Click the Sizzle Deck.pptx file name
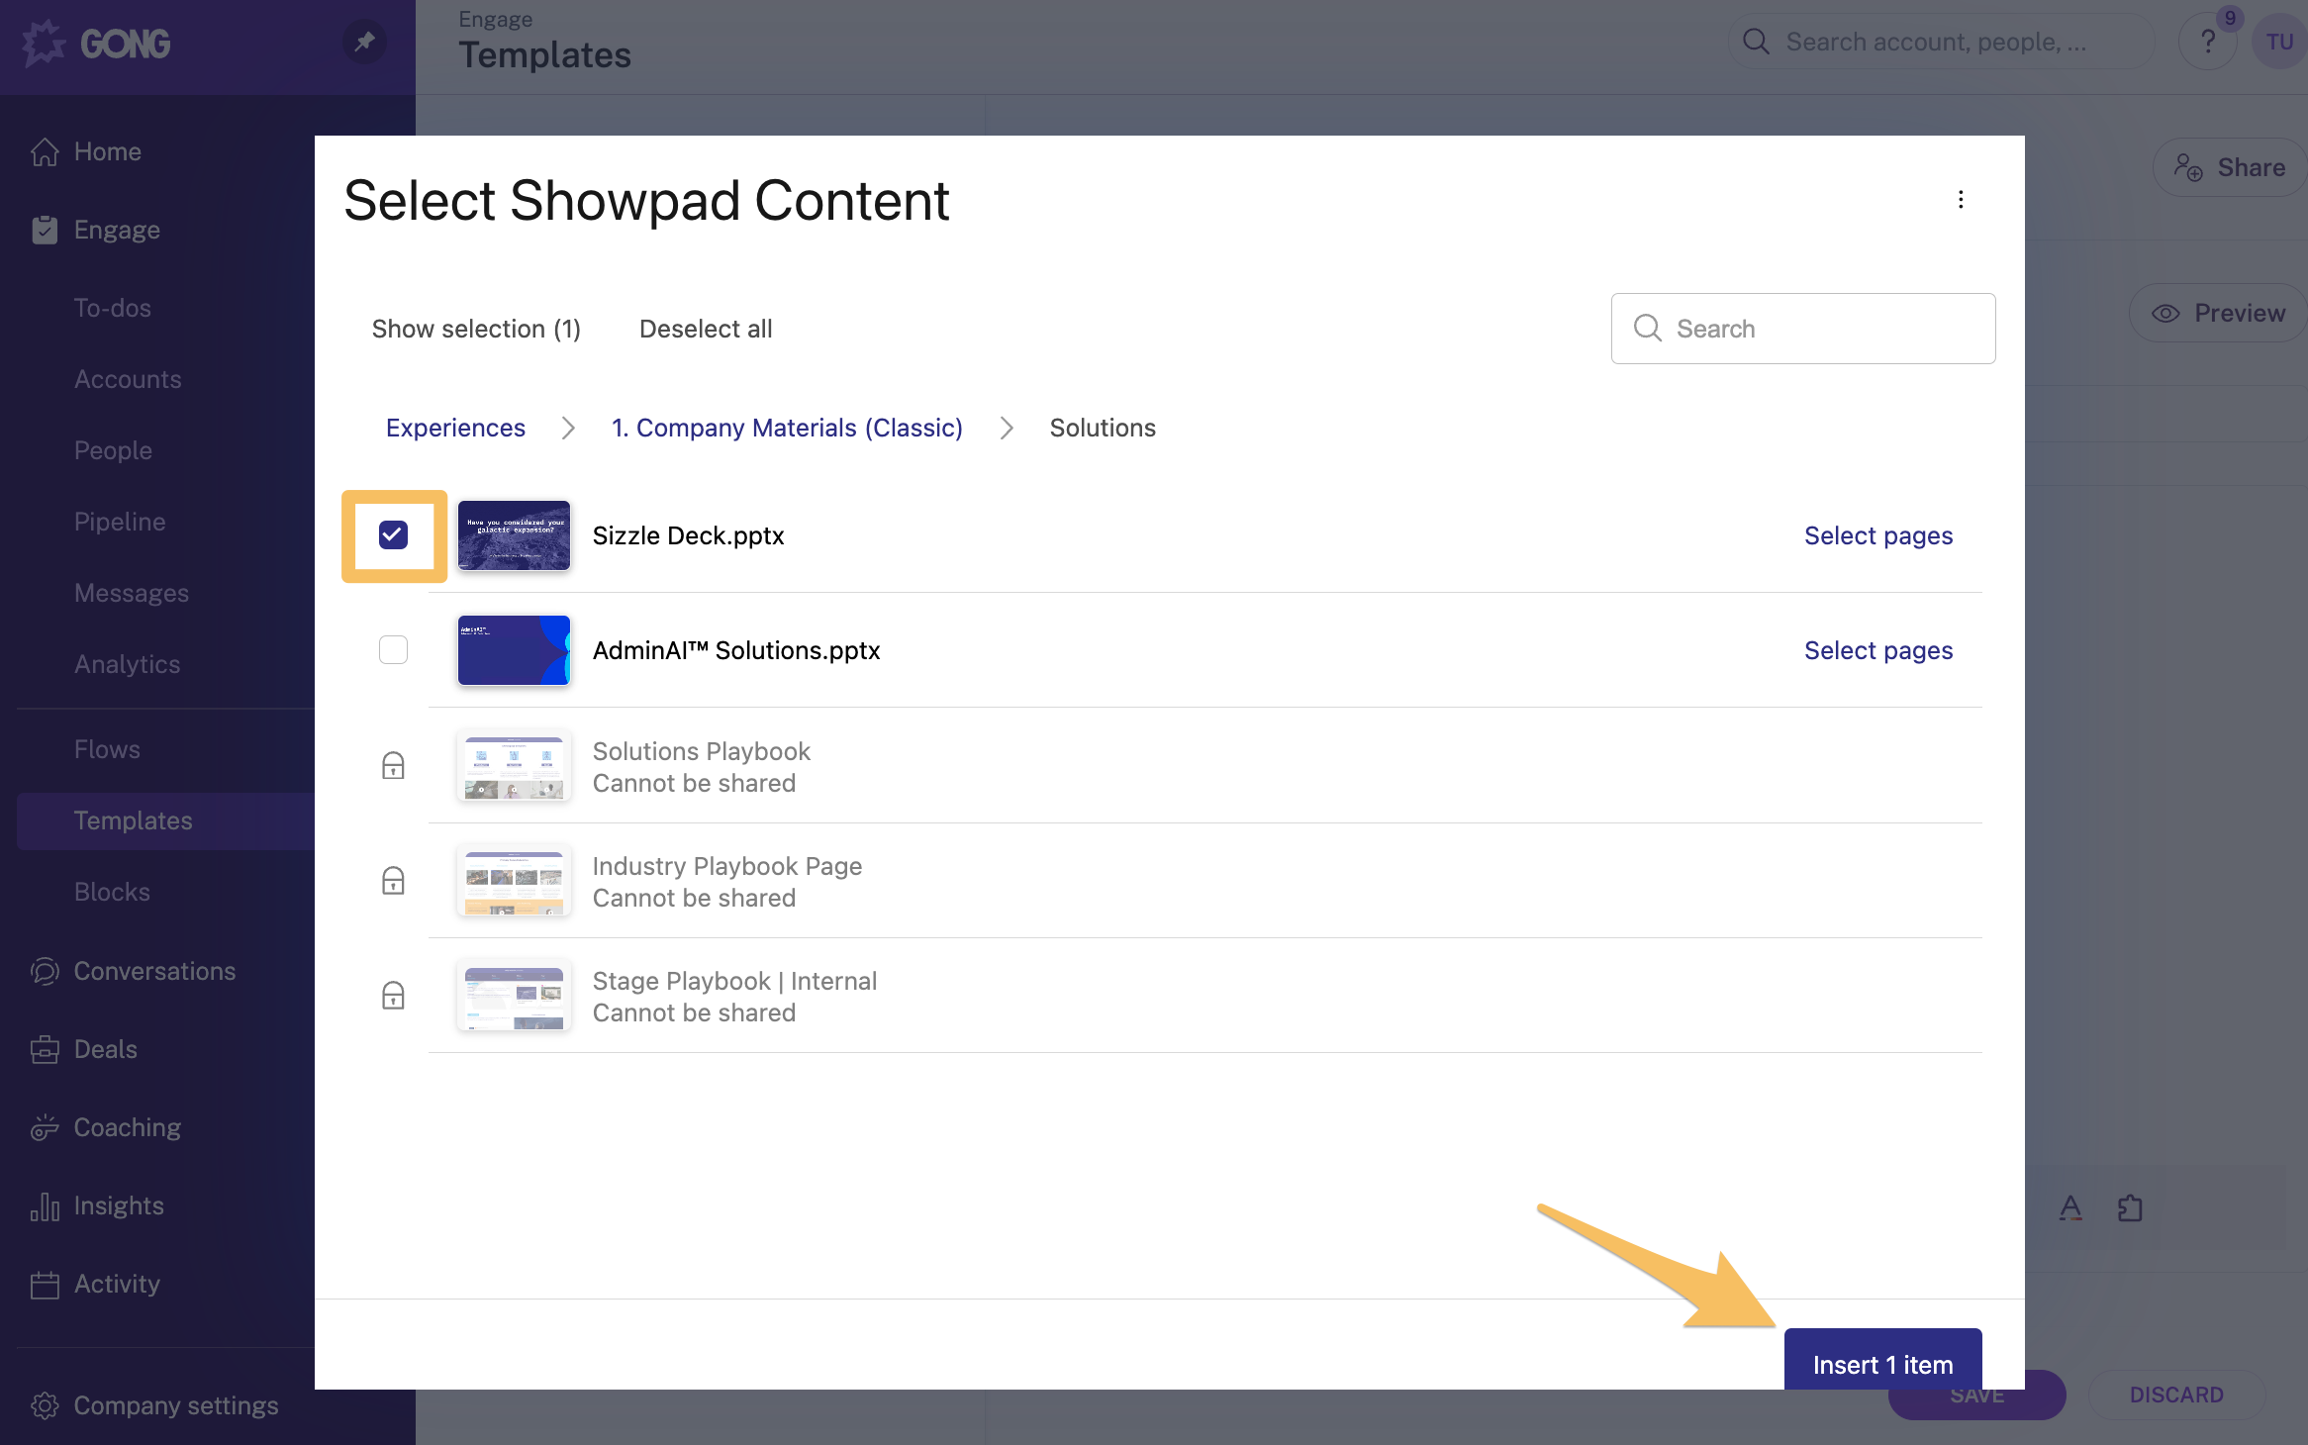The height and width of the screenshot is (1445, 2308). 688,535
